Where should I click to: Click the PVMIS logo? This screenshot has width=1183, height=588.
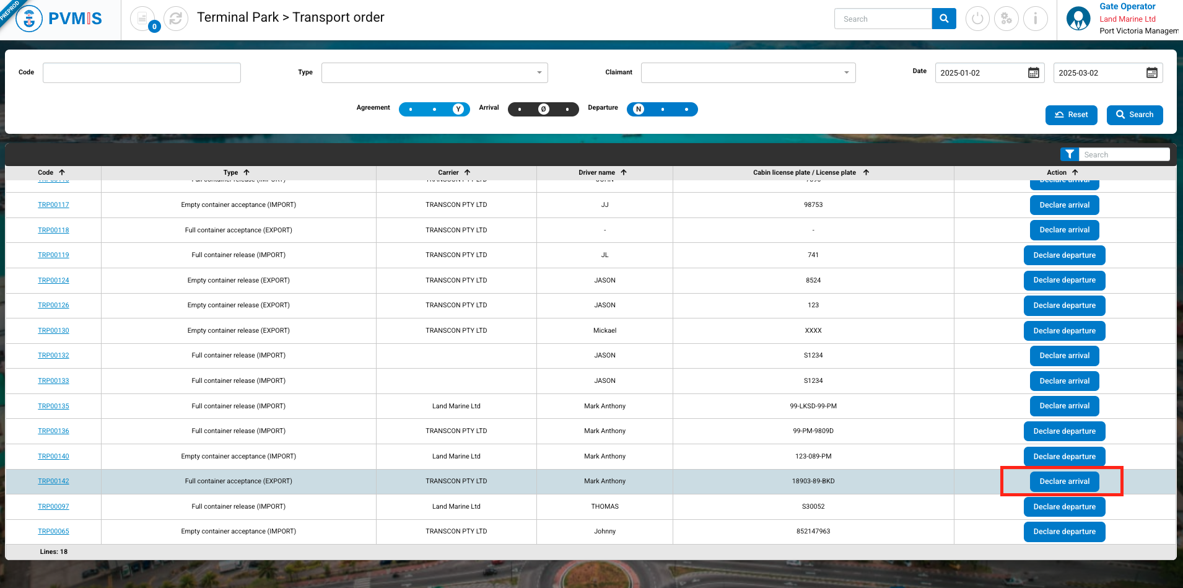(x=59, y=19)
